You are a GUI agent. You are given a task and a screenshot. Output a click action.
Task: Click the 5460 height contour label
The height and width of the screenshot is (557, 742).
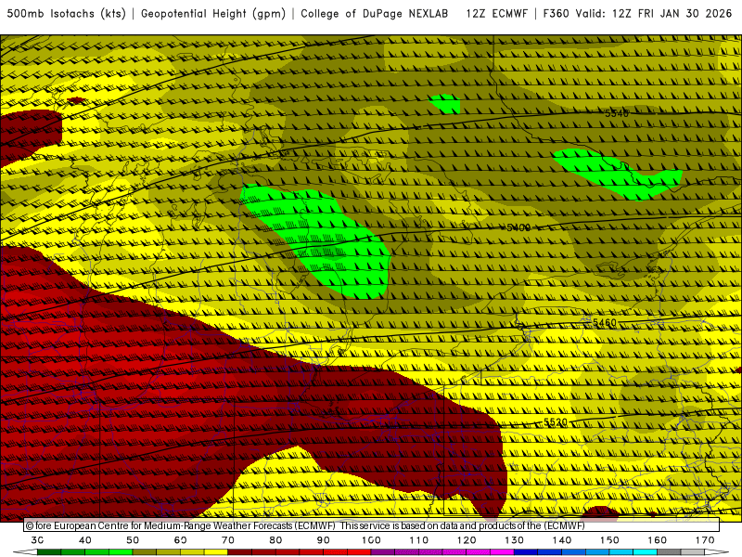coord(605,323)
